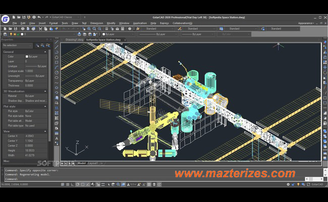
Task: Select the Rectangle tool in the draw toolbar
Action: click(x=57, y=62)
